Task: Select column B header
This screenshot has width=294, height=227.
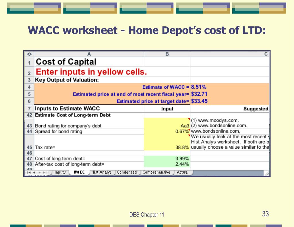Action: (167, 54)
